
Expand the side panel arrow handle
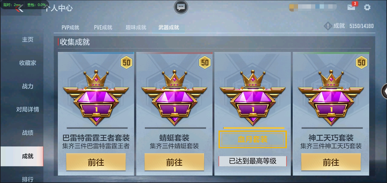click(x=384, y=91)
